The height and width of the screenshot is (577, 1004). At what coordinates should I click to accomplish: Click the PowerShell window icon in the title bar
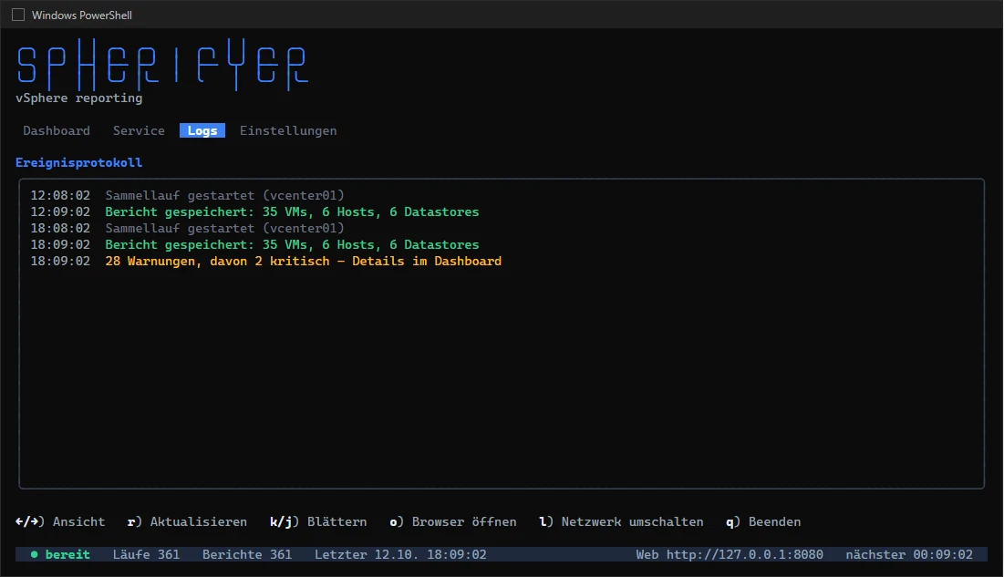coord(18,15)
